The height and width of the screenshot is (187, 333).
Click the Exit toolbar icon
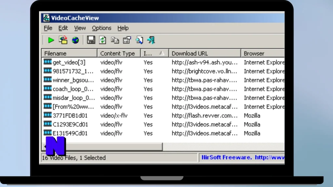[x=151, y=40]
